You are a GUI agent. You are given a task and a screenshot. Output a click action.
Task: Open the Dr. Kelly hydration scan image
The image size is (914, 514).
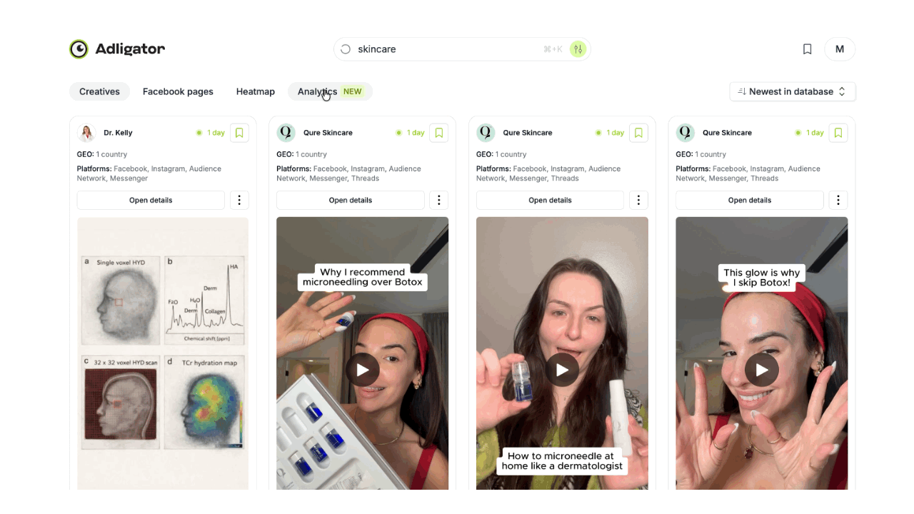pyautogui.click(x=163, y=353)
